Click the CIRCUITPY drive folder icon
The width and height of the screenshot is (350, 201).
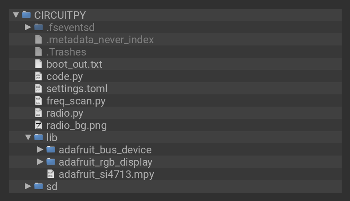pos(26,15)
